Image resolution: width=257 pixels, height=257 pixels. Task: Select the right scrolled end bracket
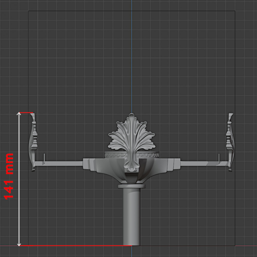[230, 142]
